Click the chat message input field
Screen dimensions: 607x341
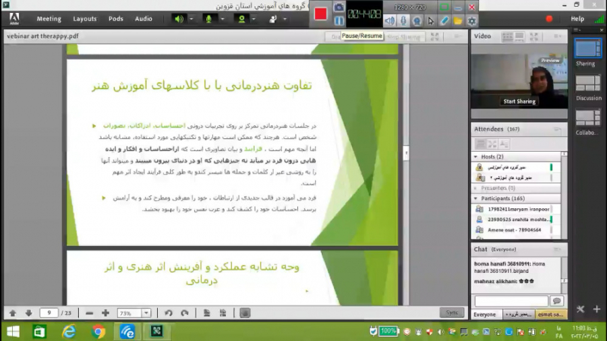point(511,301)
